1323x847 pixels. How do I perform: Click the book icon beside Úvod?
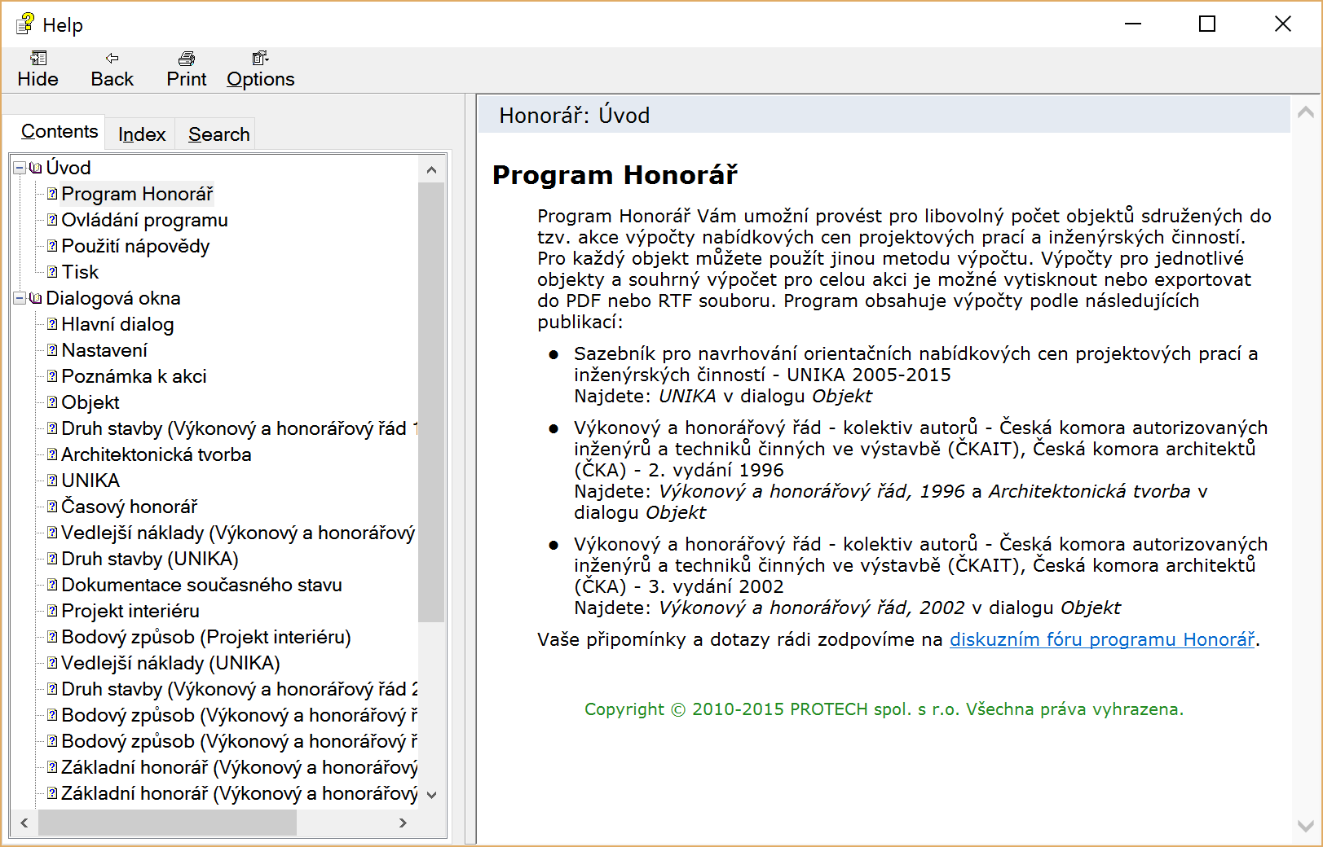click(36, 168)
